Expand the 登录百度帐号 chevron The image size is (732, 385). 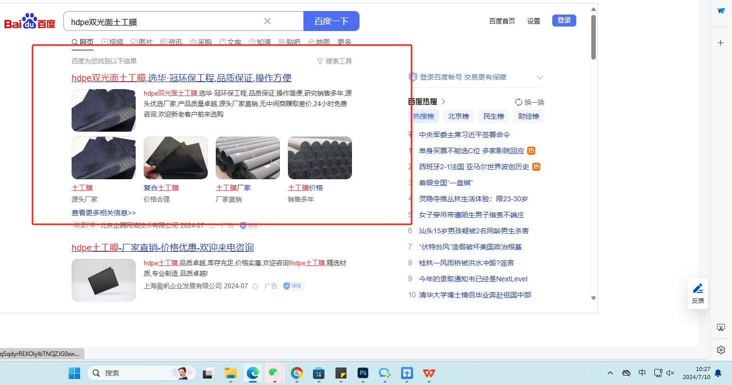[540, 77]
